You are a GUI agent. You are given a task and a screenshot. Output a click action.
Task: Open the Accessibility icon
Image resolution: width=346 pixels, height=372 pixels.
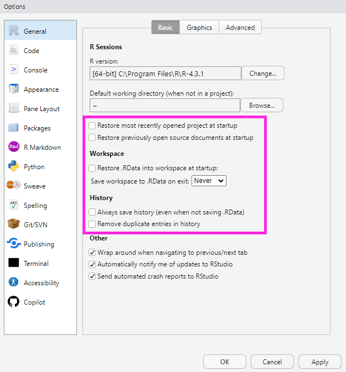(x=13, y=282)
